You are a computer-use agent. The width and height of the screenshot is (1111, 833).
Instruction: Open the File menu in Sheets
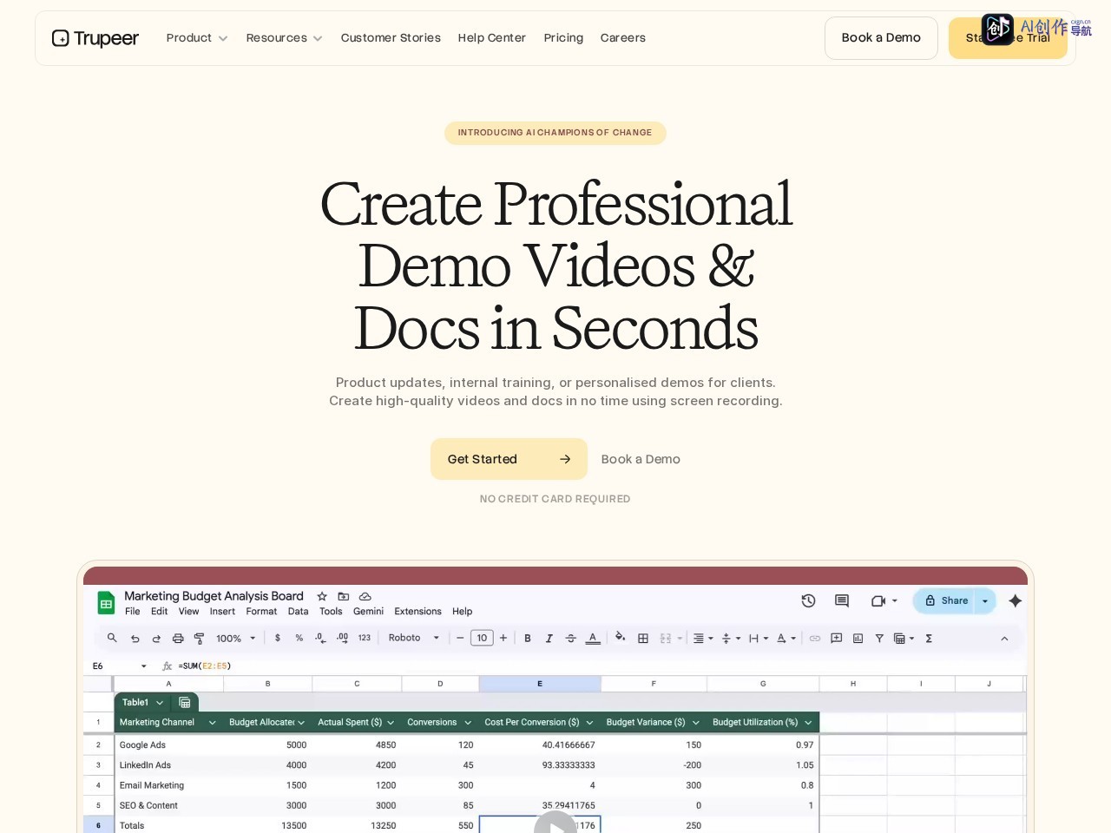pyautogui.click(x=133, y=612)
